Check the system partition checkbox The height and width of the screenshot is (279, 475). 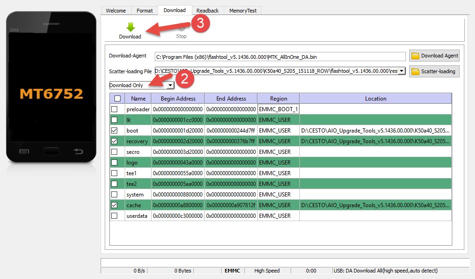tap(114, 195)
